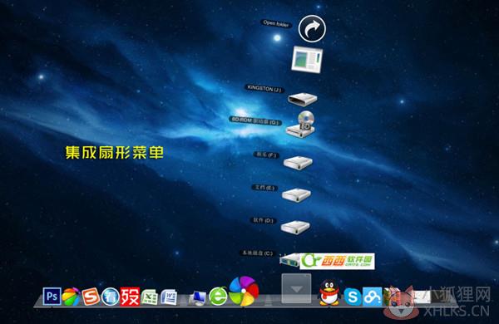Open the blue round 看 dock icon
The image size is (499, 324).
pyautogui.click(x=111, y=297)
